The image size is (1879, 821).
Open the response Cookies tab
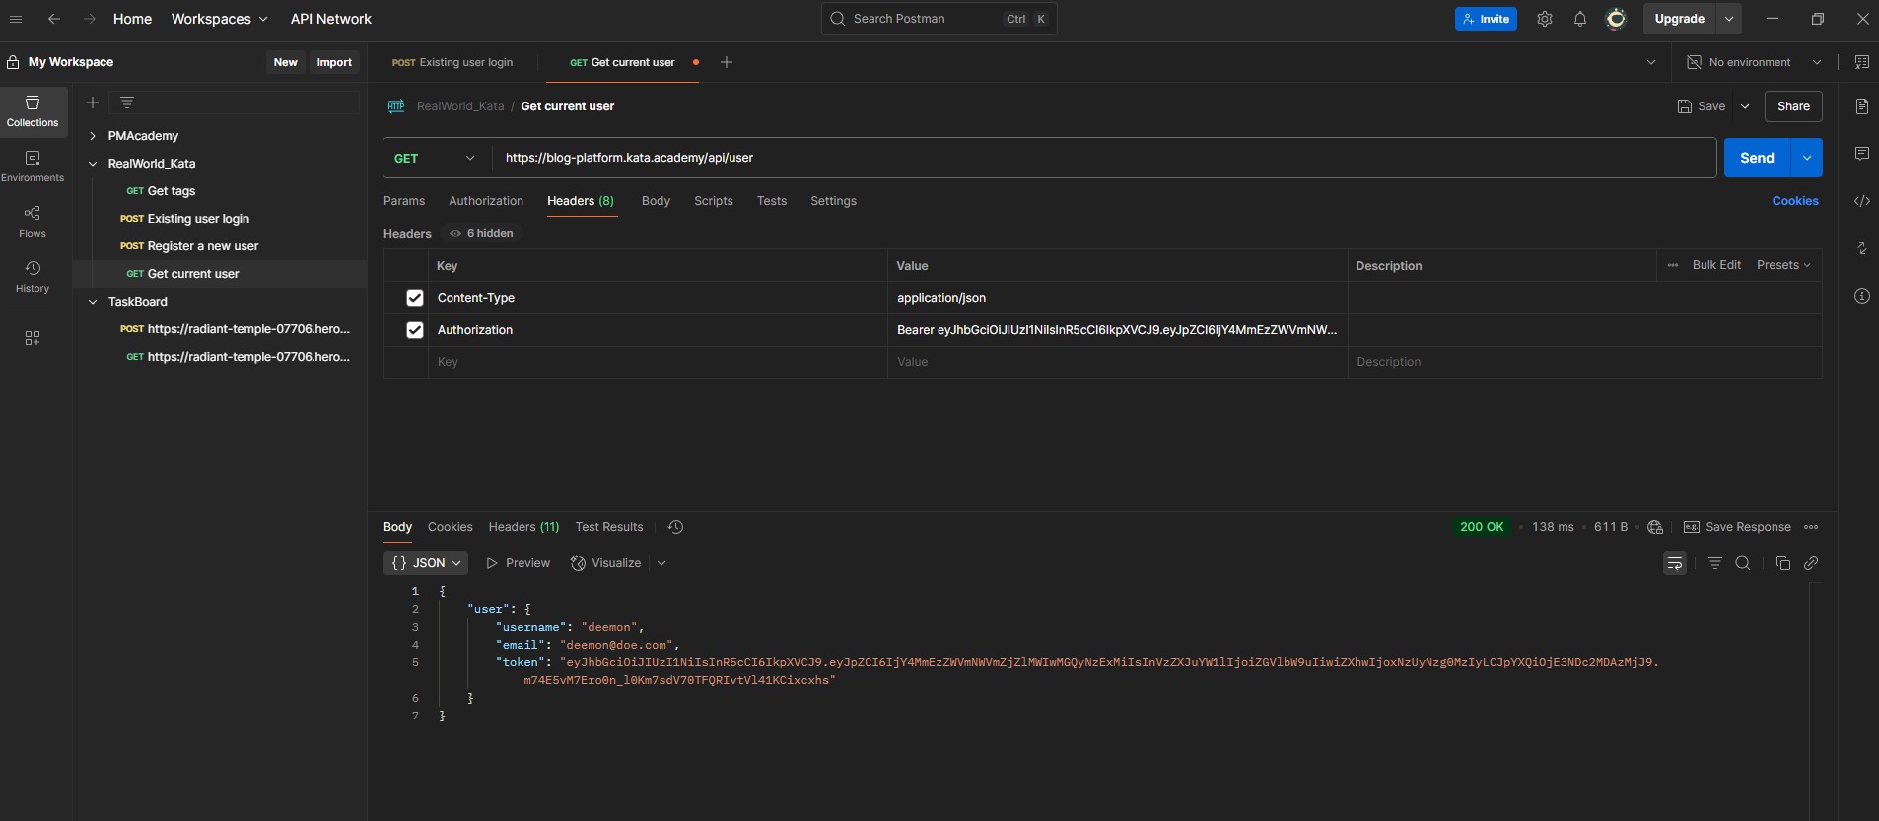coord(451,527)
